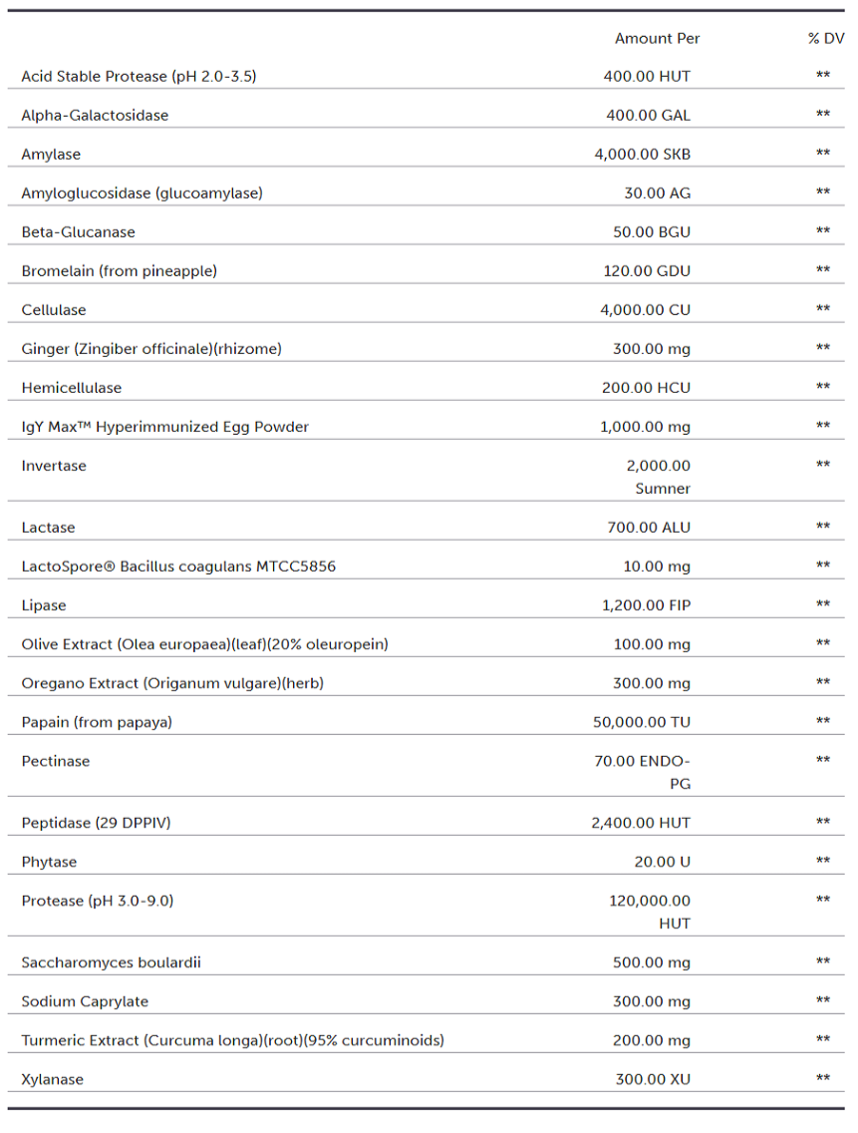Click the "% DV" column header
The image size is (858, 1133).
(x=825, y=39)
